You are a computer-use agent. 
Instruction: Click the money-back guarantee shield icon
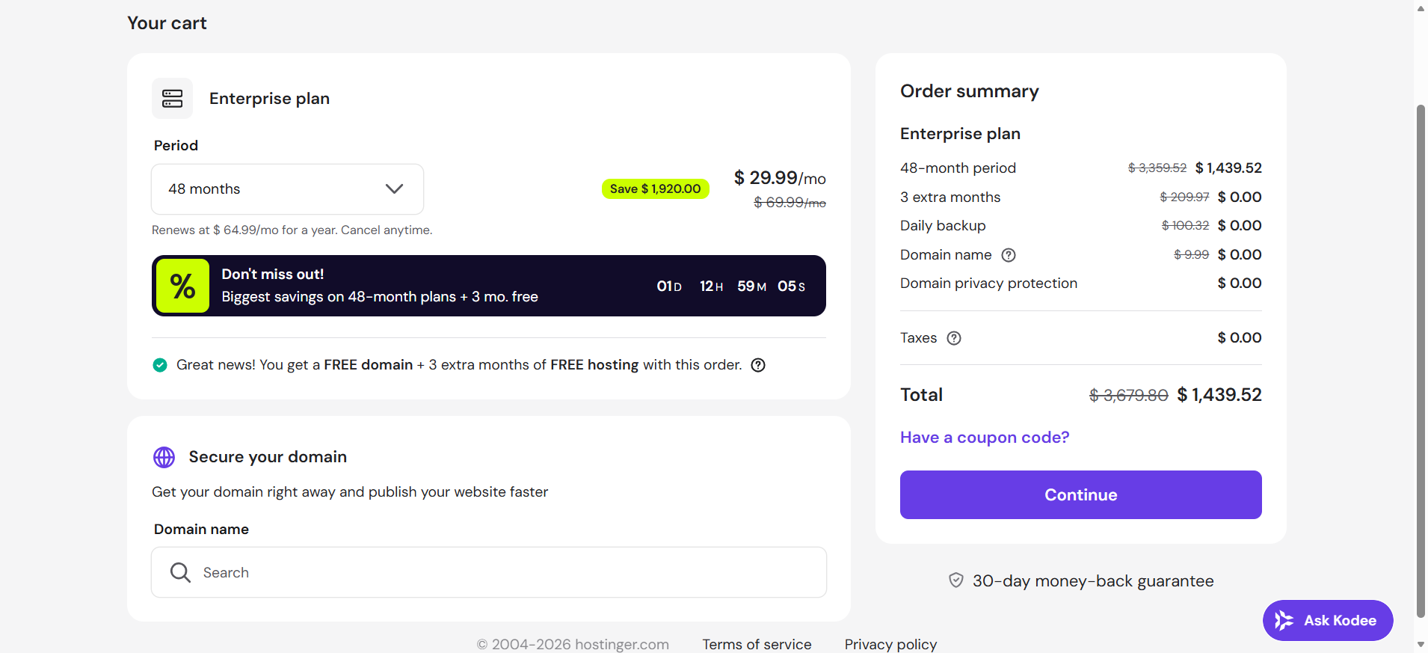pyautogui.click(x=955, y=580)
